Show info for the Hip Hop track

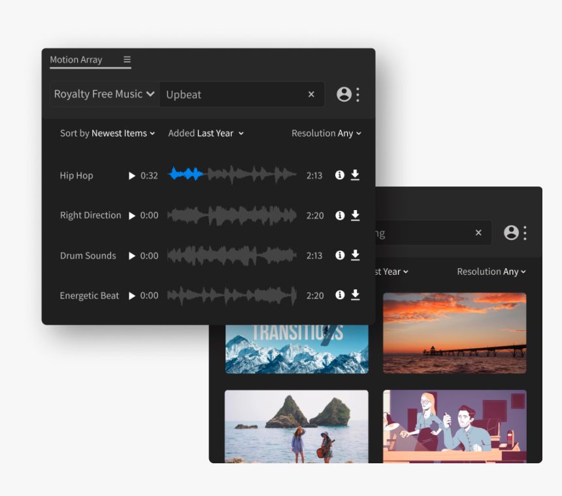339,175
